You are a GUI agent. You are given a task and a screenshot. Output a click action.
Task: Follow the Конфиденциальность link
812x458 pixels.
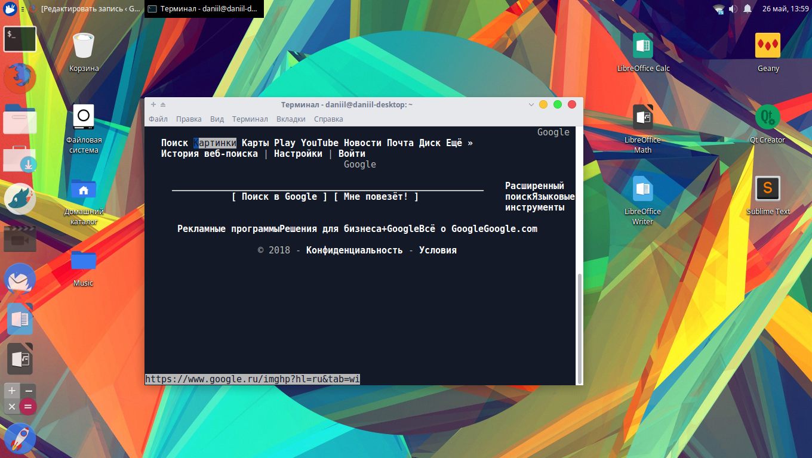point(355,250)
